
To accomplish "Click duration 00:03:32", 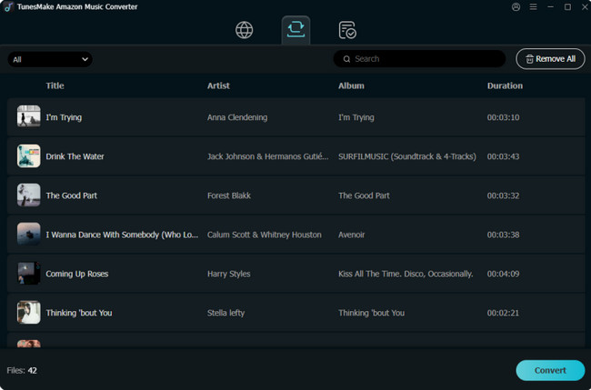I will tap(503, 195).
